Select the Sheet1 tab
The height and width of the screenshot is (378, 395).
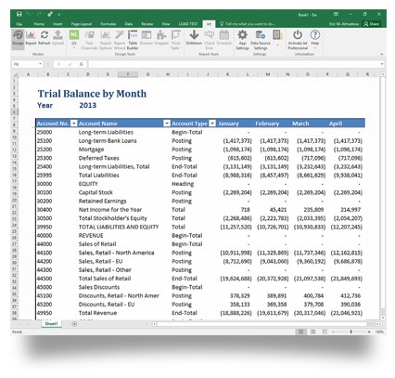pyautogui.click(x=51, y=324)
